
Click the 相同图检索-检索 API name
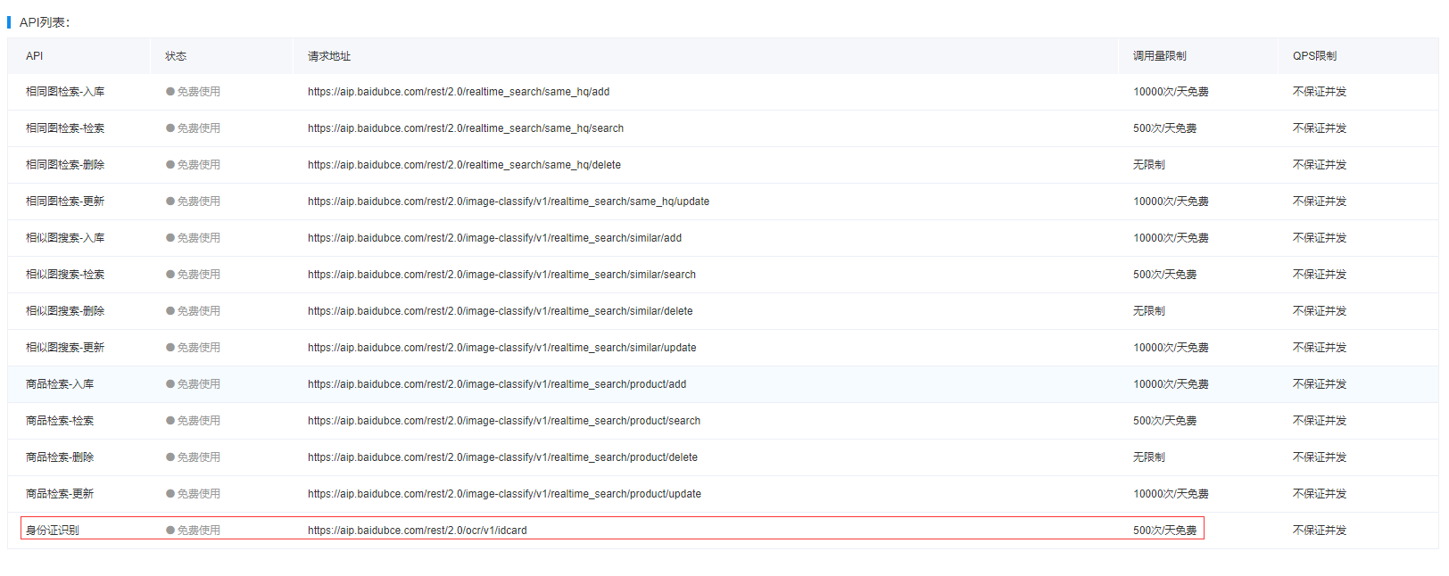[65, 128]
